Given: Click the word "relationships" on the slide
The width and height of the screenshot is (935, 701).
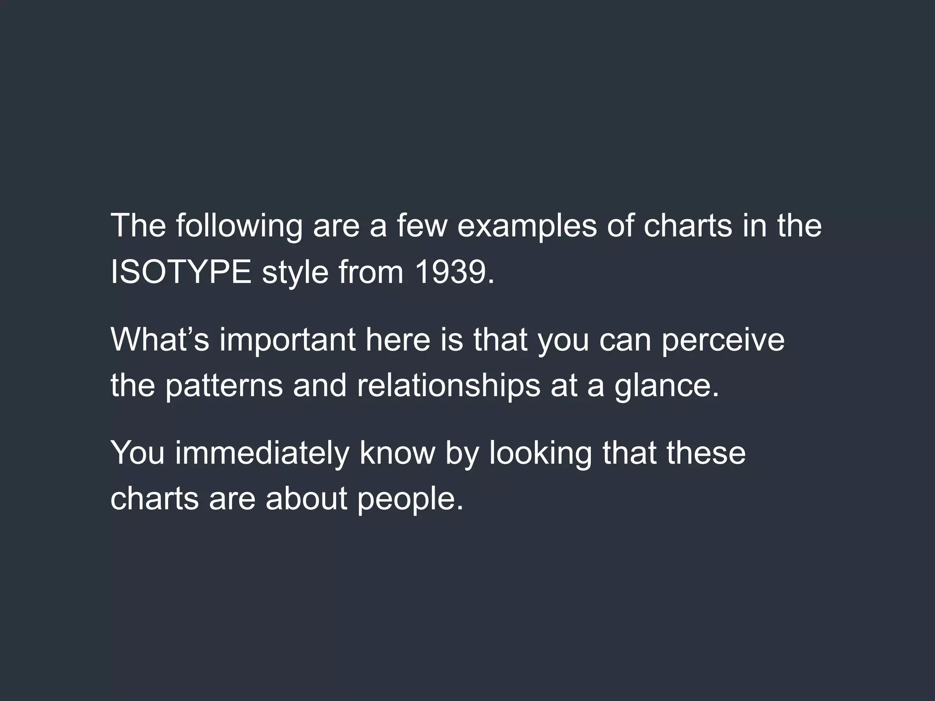Looking at the screenshot, I should pyautogui.click(x=448, y=386).
